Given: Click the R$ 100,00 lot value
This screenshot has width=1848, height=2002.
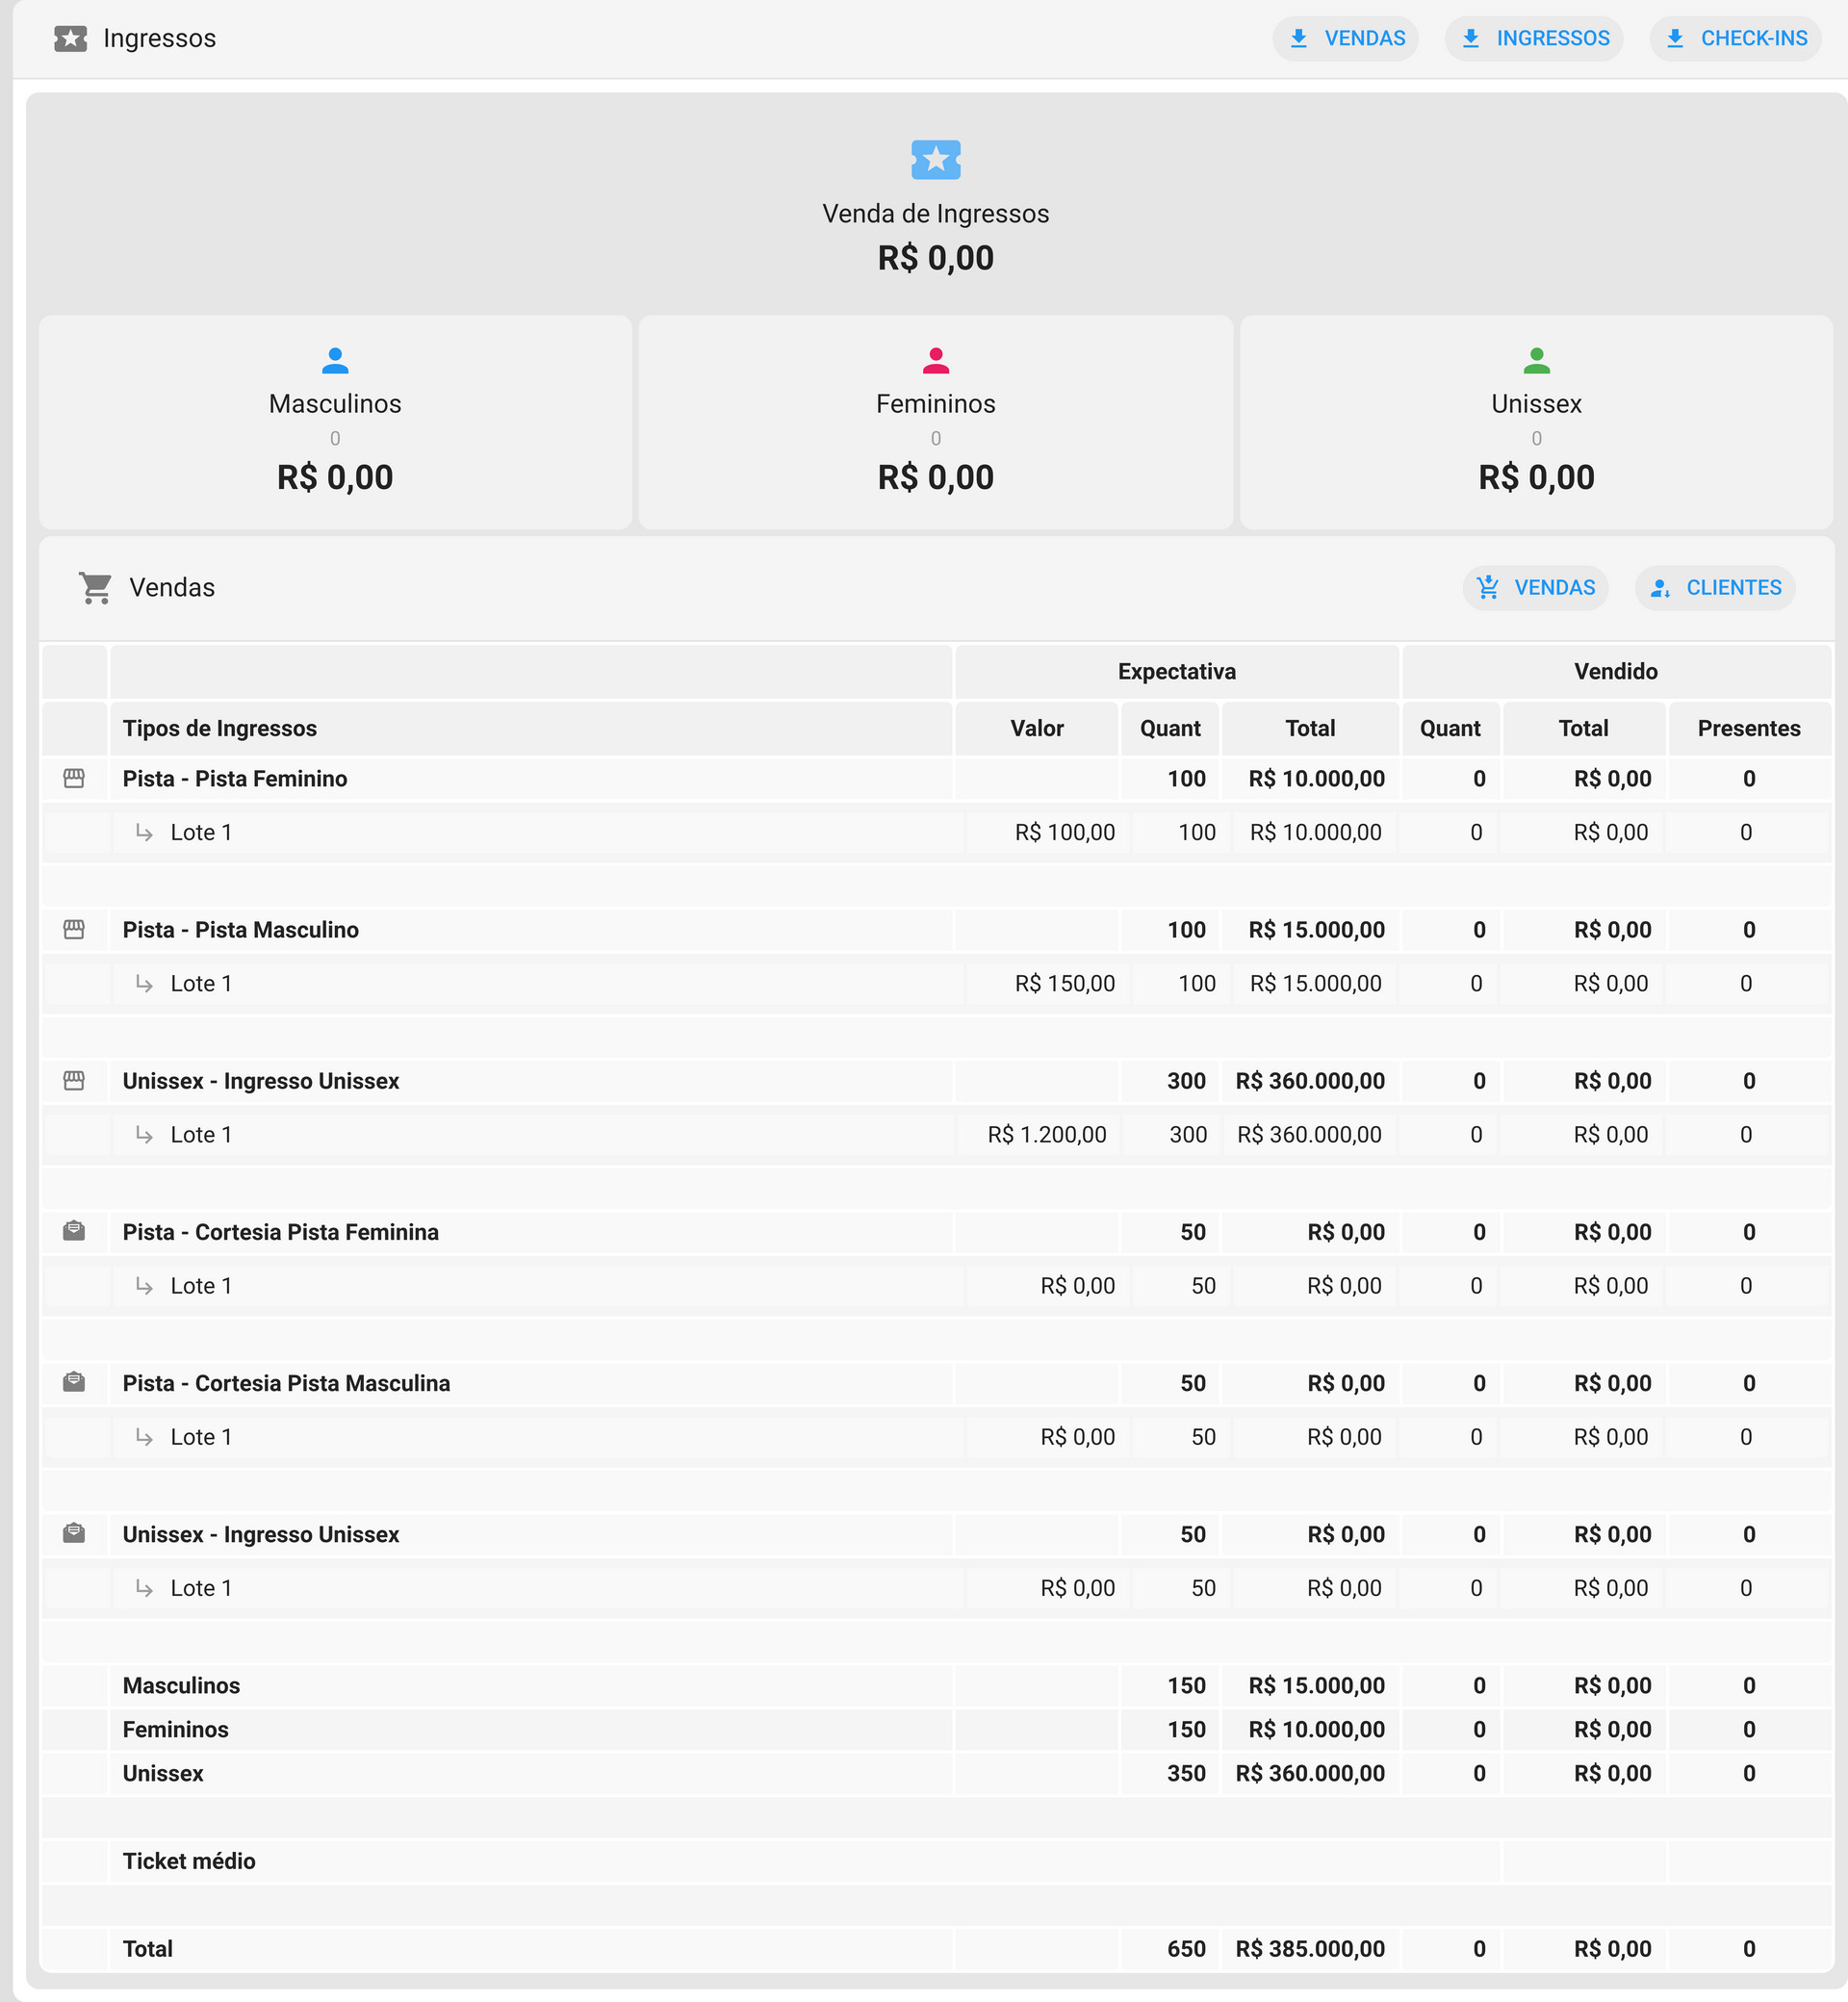Looking at the screenshot, I should 1065,832.
